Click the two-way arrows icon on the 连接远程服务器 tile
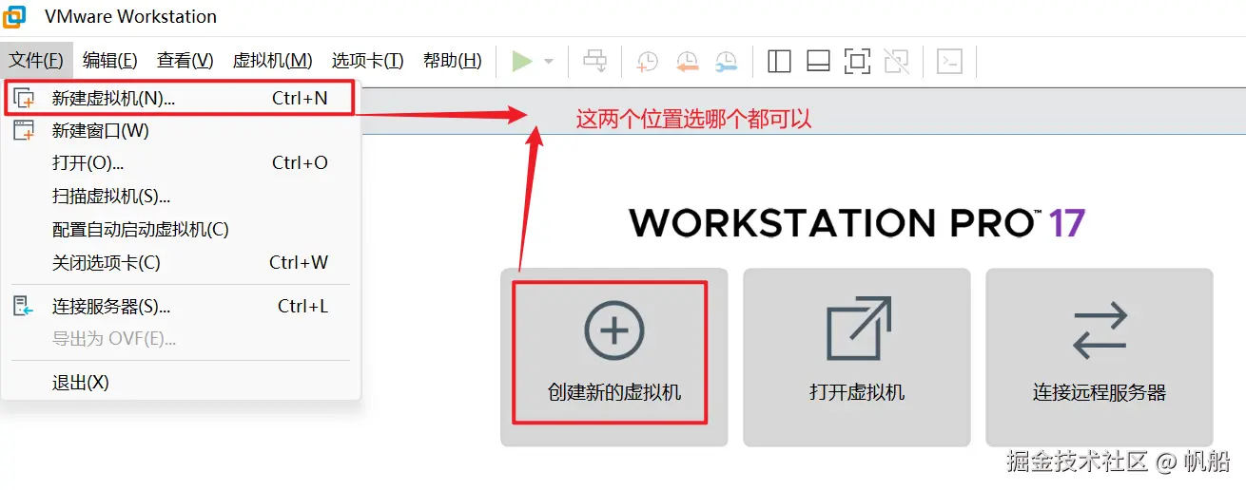Image resolution: width=1246 pixels, height=490 pixels. [1100, 330]
